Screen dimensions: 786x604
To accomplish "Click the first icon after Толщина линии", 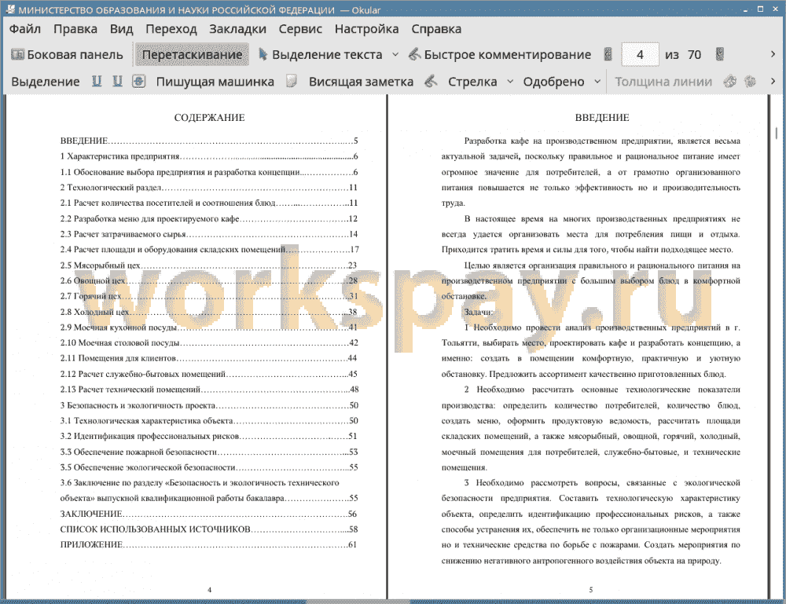I will tap(730, 81).
